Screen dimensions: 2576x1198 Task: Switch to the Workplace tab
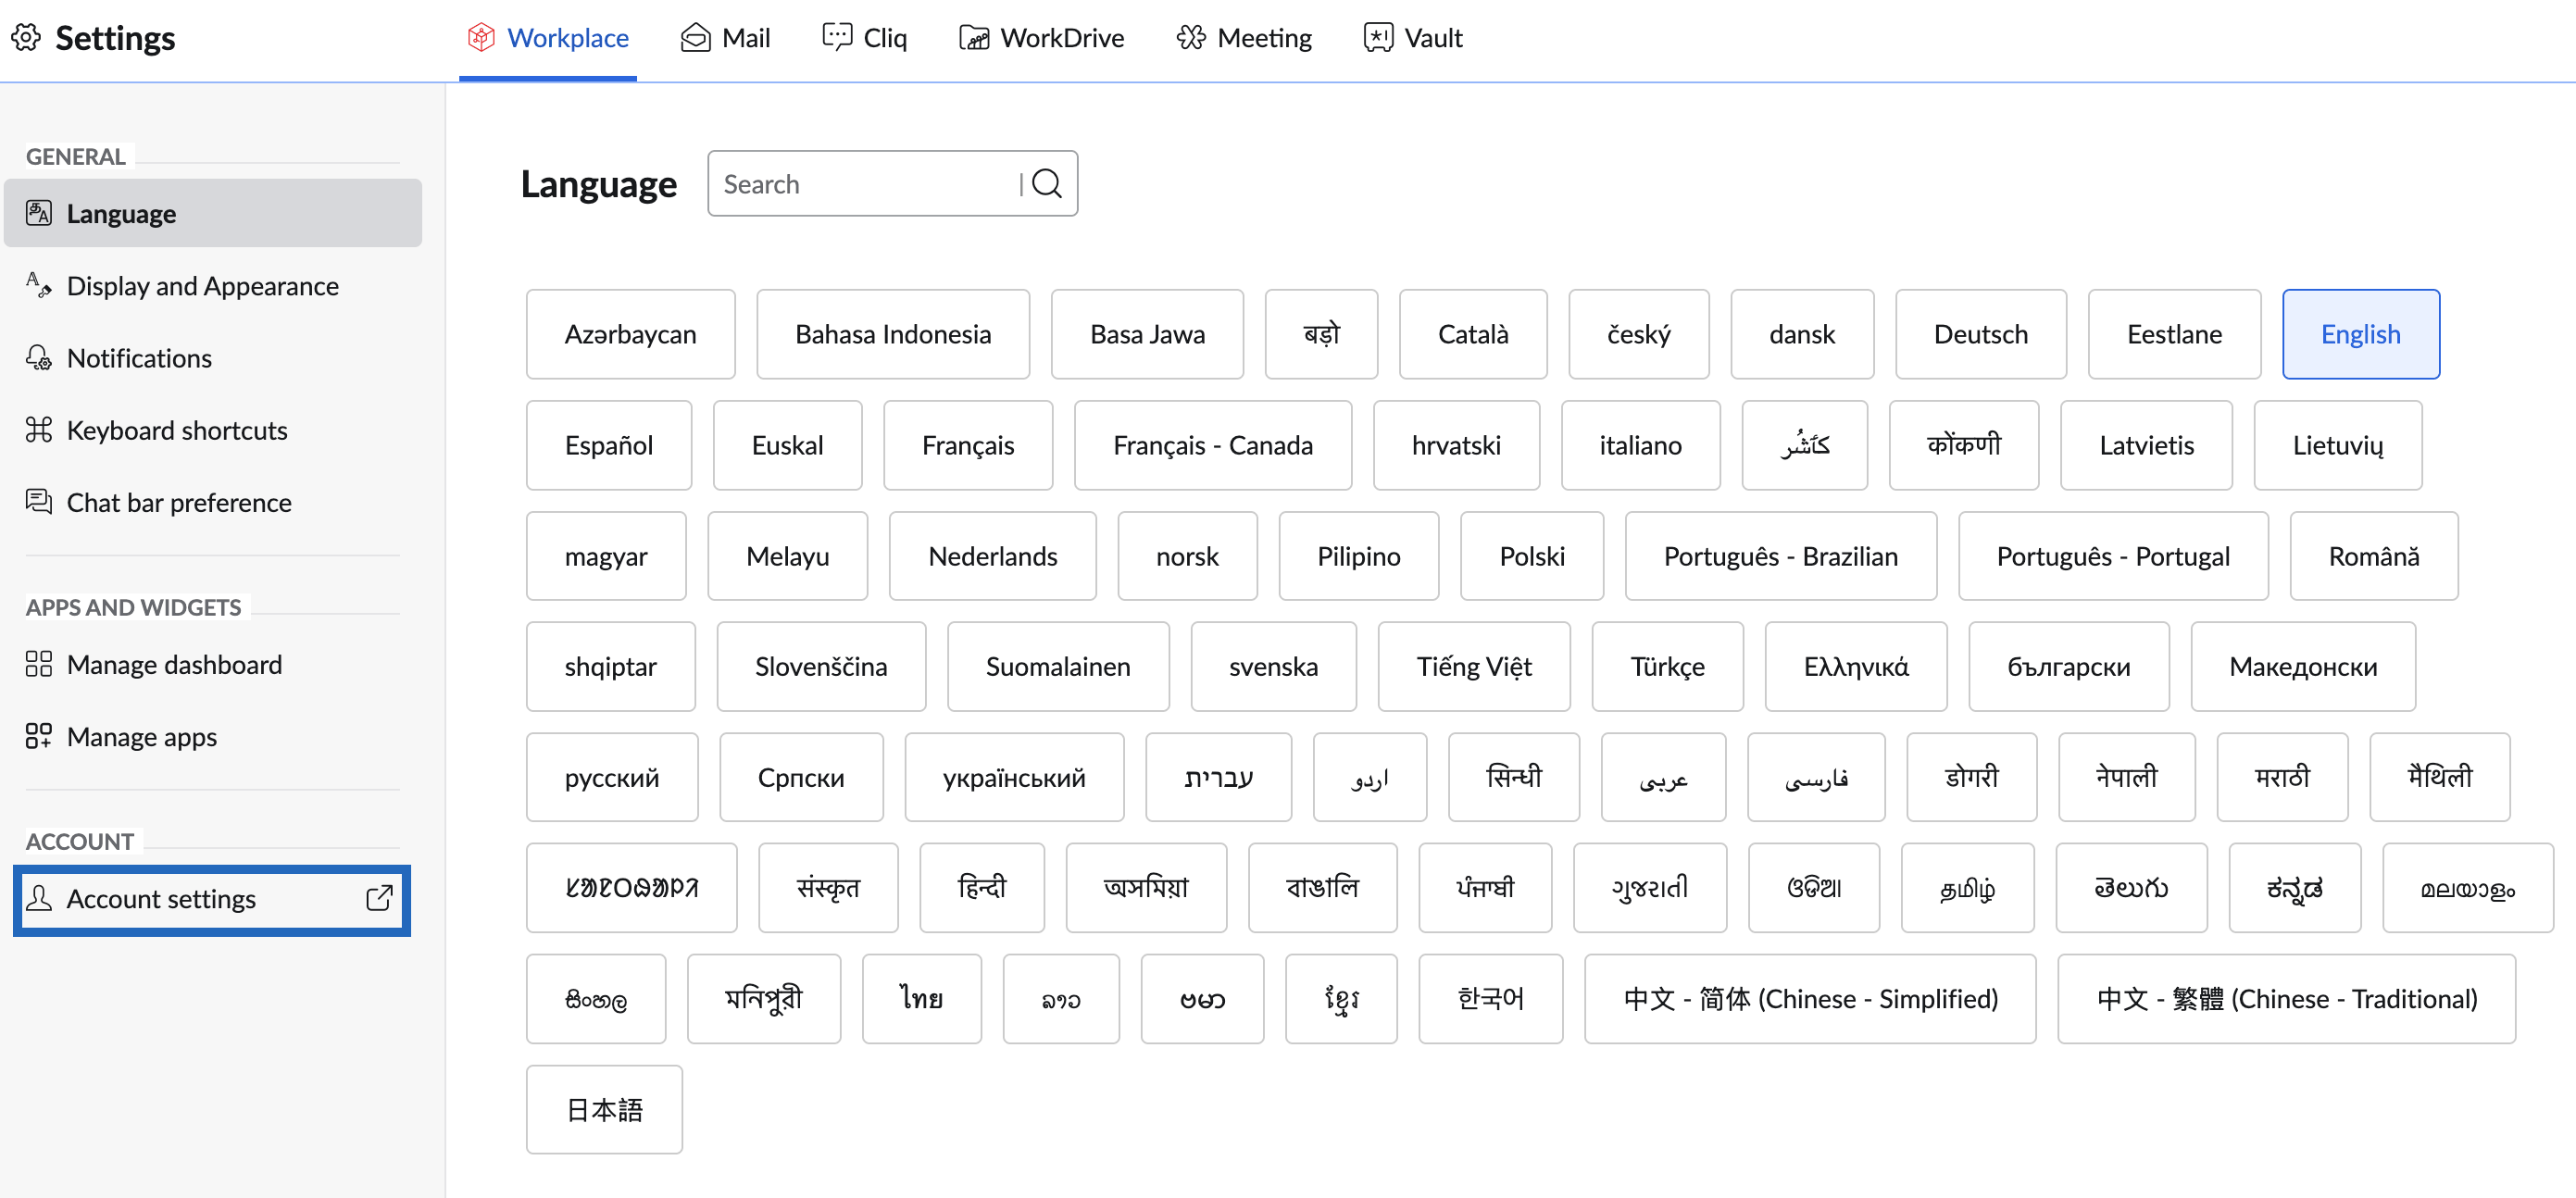point(548,38)
